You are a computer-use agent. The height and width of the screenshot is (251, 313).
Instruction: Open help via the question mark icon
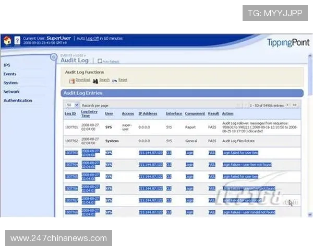click(x=17, y=41)
